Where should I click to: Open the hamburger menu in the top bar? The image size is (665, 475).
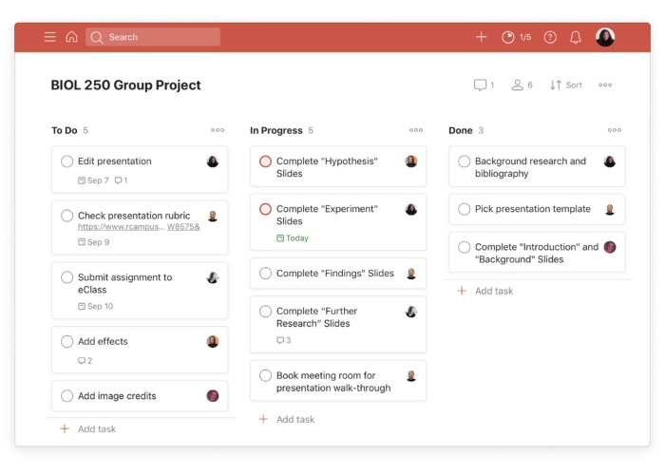click(x=49, y=37)
